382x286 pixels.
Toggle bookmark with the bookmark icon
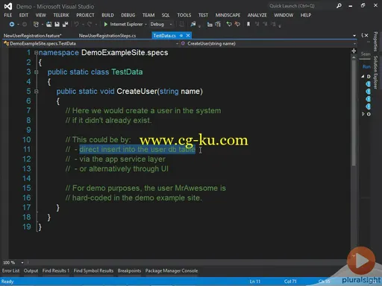[x=248, y=24]
